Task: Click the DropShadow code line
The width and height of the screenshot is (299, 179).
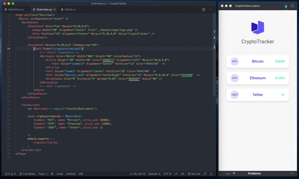Action: pyautogui.click(x=104, y=79)
